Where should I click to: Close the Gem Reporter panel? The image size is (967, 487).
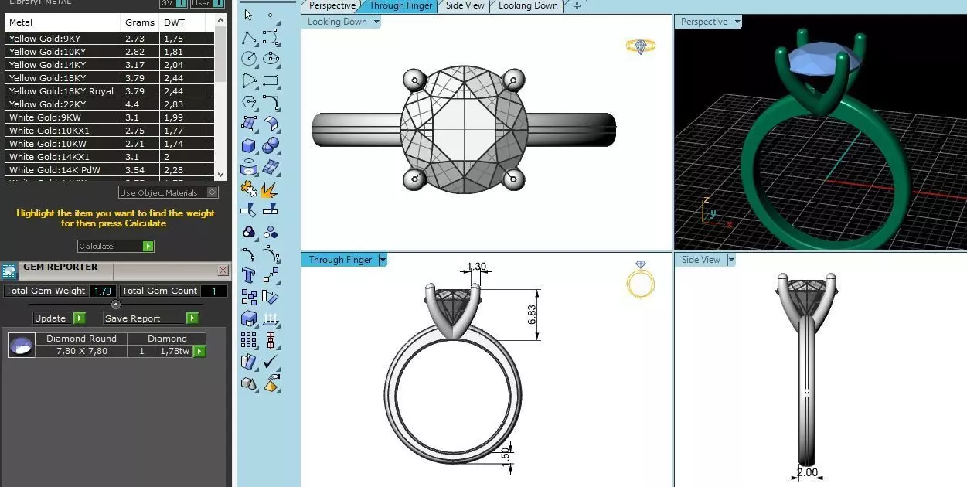223,271
